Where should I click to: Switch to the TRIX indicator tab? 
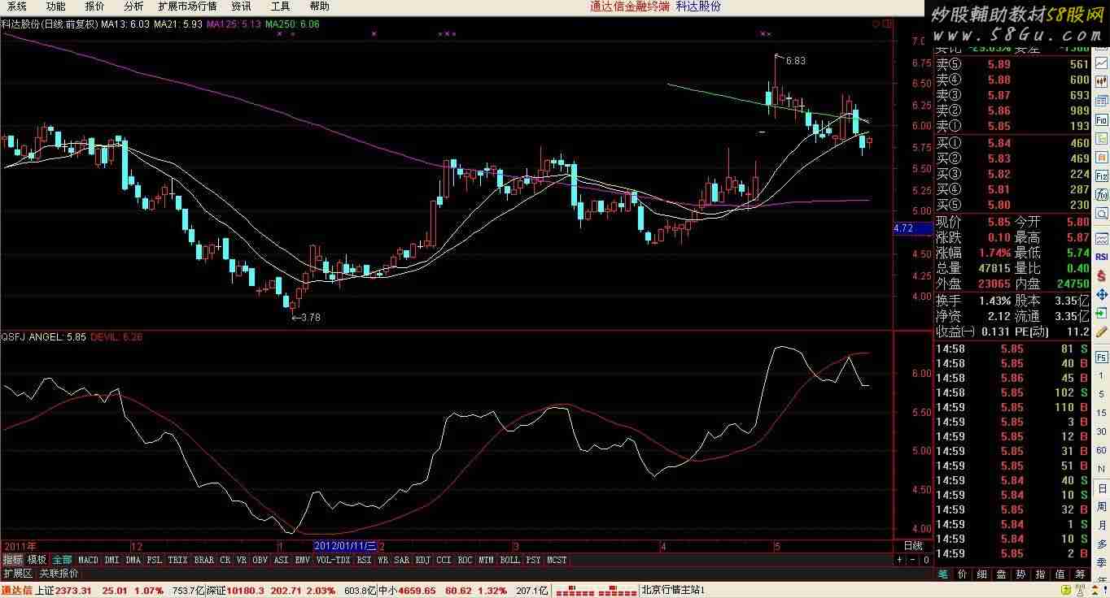[x=178, y=560]
